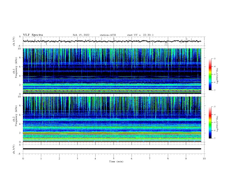Click the "Time (min)" axis label
Image resolution: width=230 pixels, height=178 pixels.
116,161
